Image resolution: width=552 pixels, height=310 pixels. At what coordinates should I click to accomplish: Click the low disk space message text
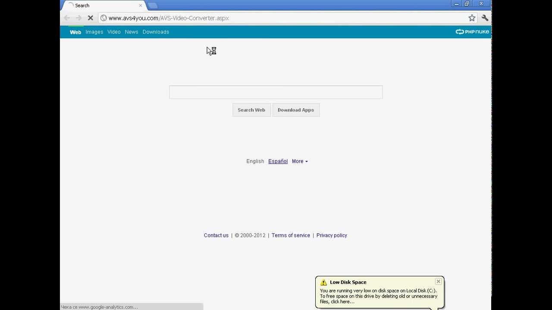(x=379, y=296)
